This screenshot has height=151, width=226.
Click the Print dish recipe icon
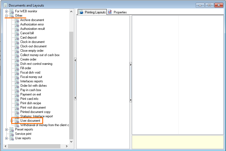(17, 103)
